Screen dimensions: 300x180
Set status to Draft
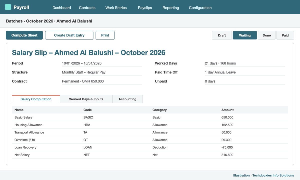(x=222, y=35)
